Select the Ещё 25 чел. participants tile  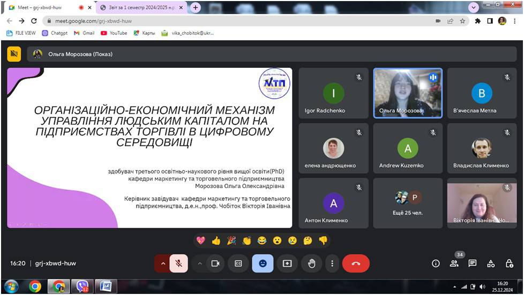pyautogui.click(x=408, y=203)
